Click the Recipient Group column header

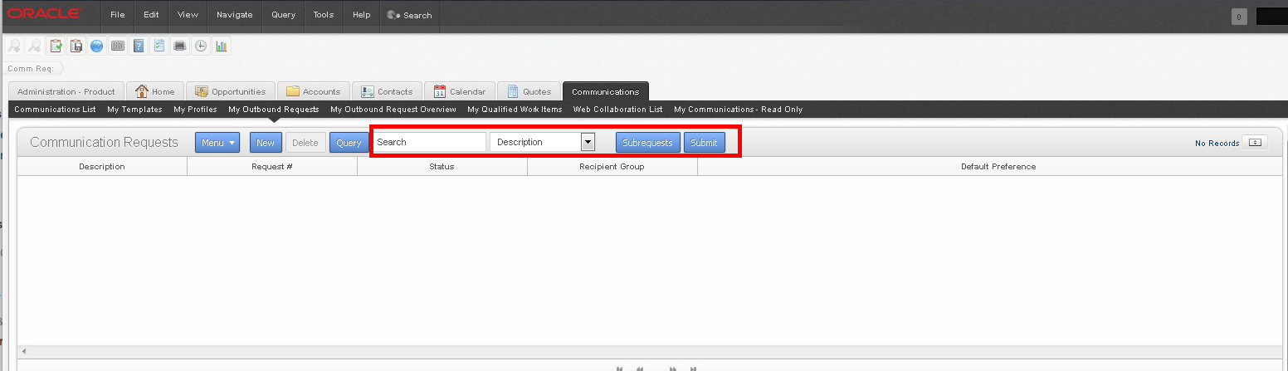[x=612, y=167]
